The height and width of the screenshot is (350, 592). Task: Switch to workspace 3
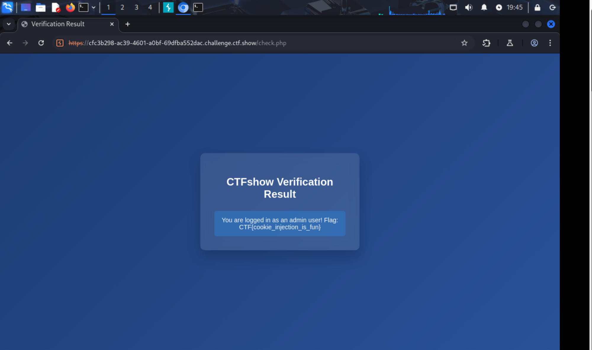click(x=136, y=7)
